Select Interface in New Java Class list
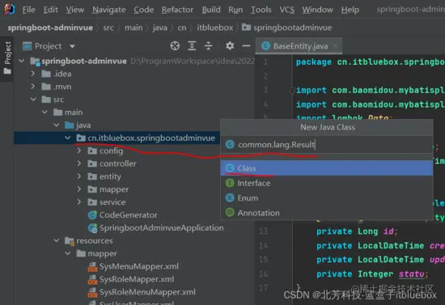This screenshot has height=305, width=445. click(327, 183)
